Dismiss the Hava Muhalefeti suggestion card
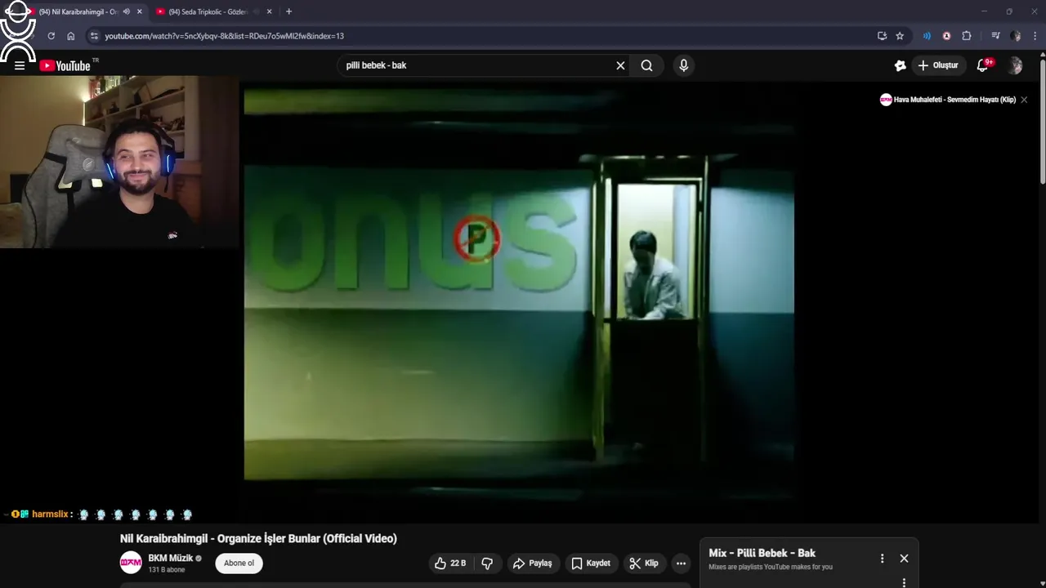Image resolution: width=1046 pixels, height=588 pixels. coord(1024,100)
